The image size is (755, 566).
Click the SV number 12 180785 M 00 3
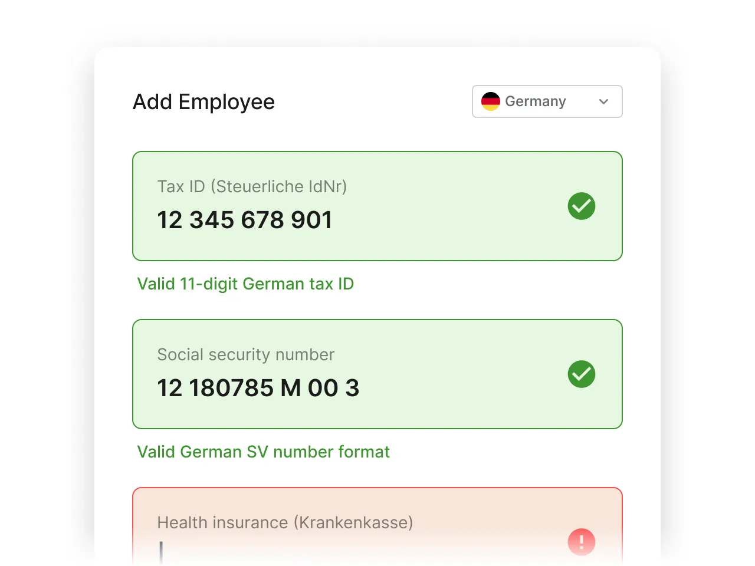(258, 388)
